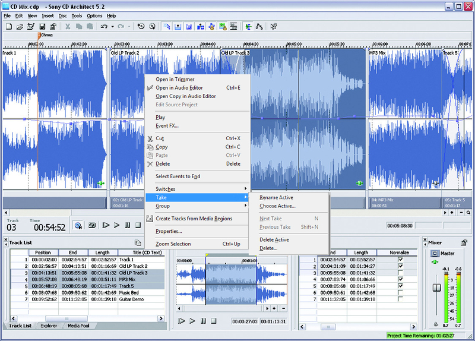The image size is (475, 341).
Task: Click the Master bus icon in Mixer
Action: click(435, 254)
